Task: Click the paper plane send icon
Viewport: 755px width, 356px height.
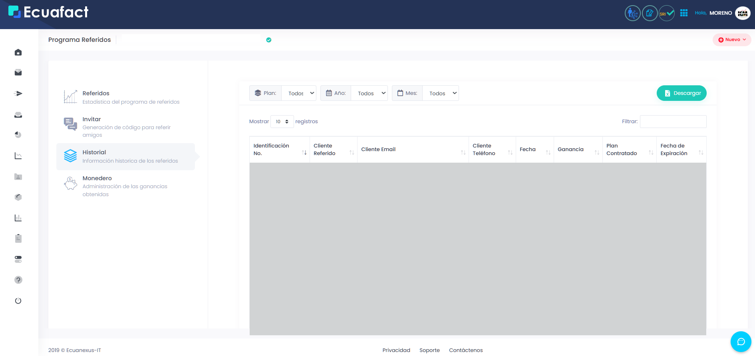Action: [x=18, y=94]
